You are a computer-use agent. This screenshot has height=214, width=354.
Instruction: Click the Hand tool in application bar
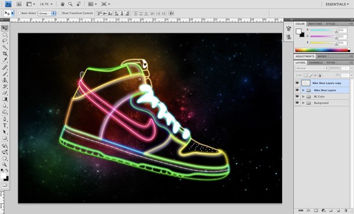coord(63,4)
